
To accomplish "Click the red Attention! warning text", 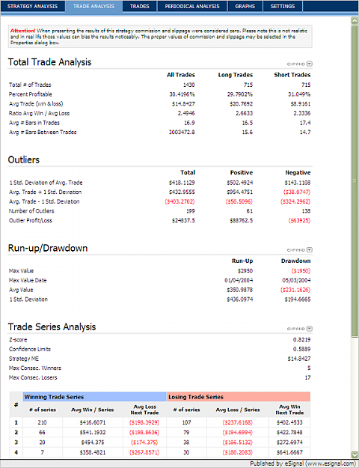I will point(22,31).
